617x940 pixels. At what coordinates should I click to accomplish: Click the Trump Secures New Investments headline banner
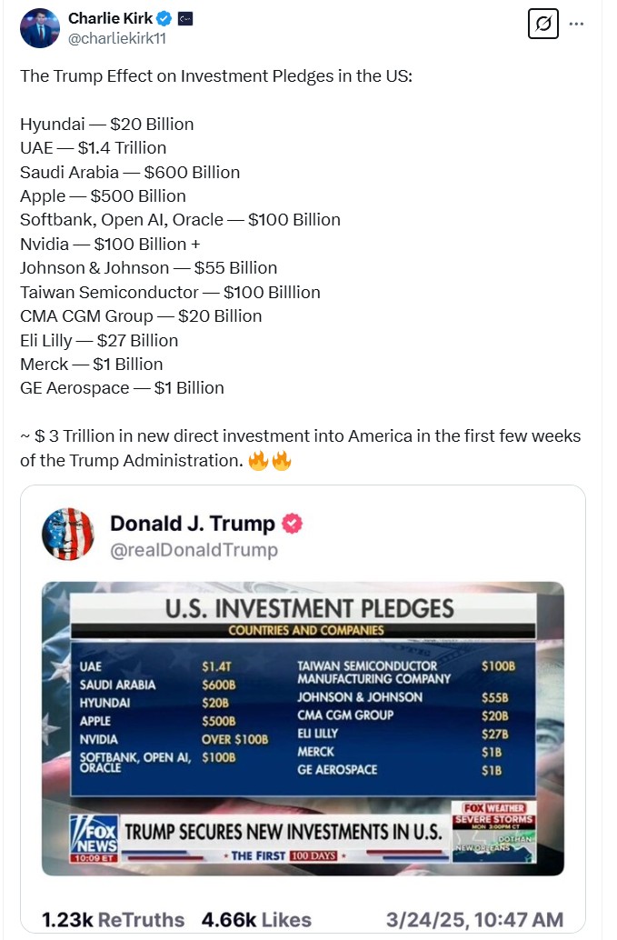point(284,832)
